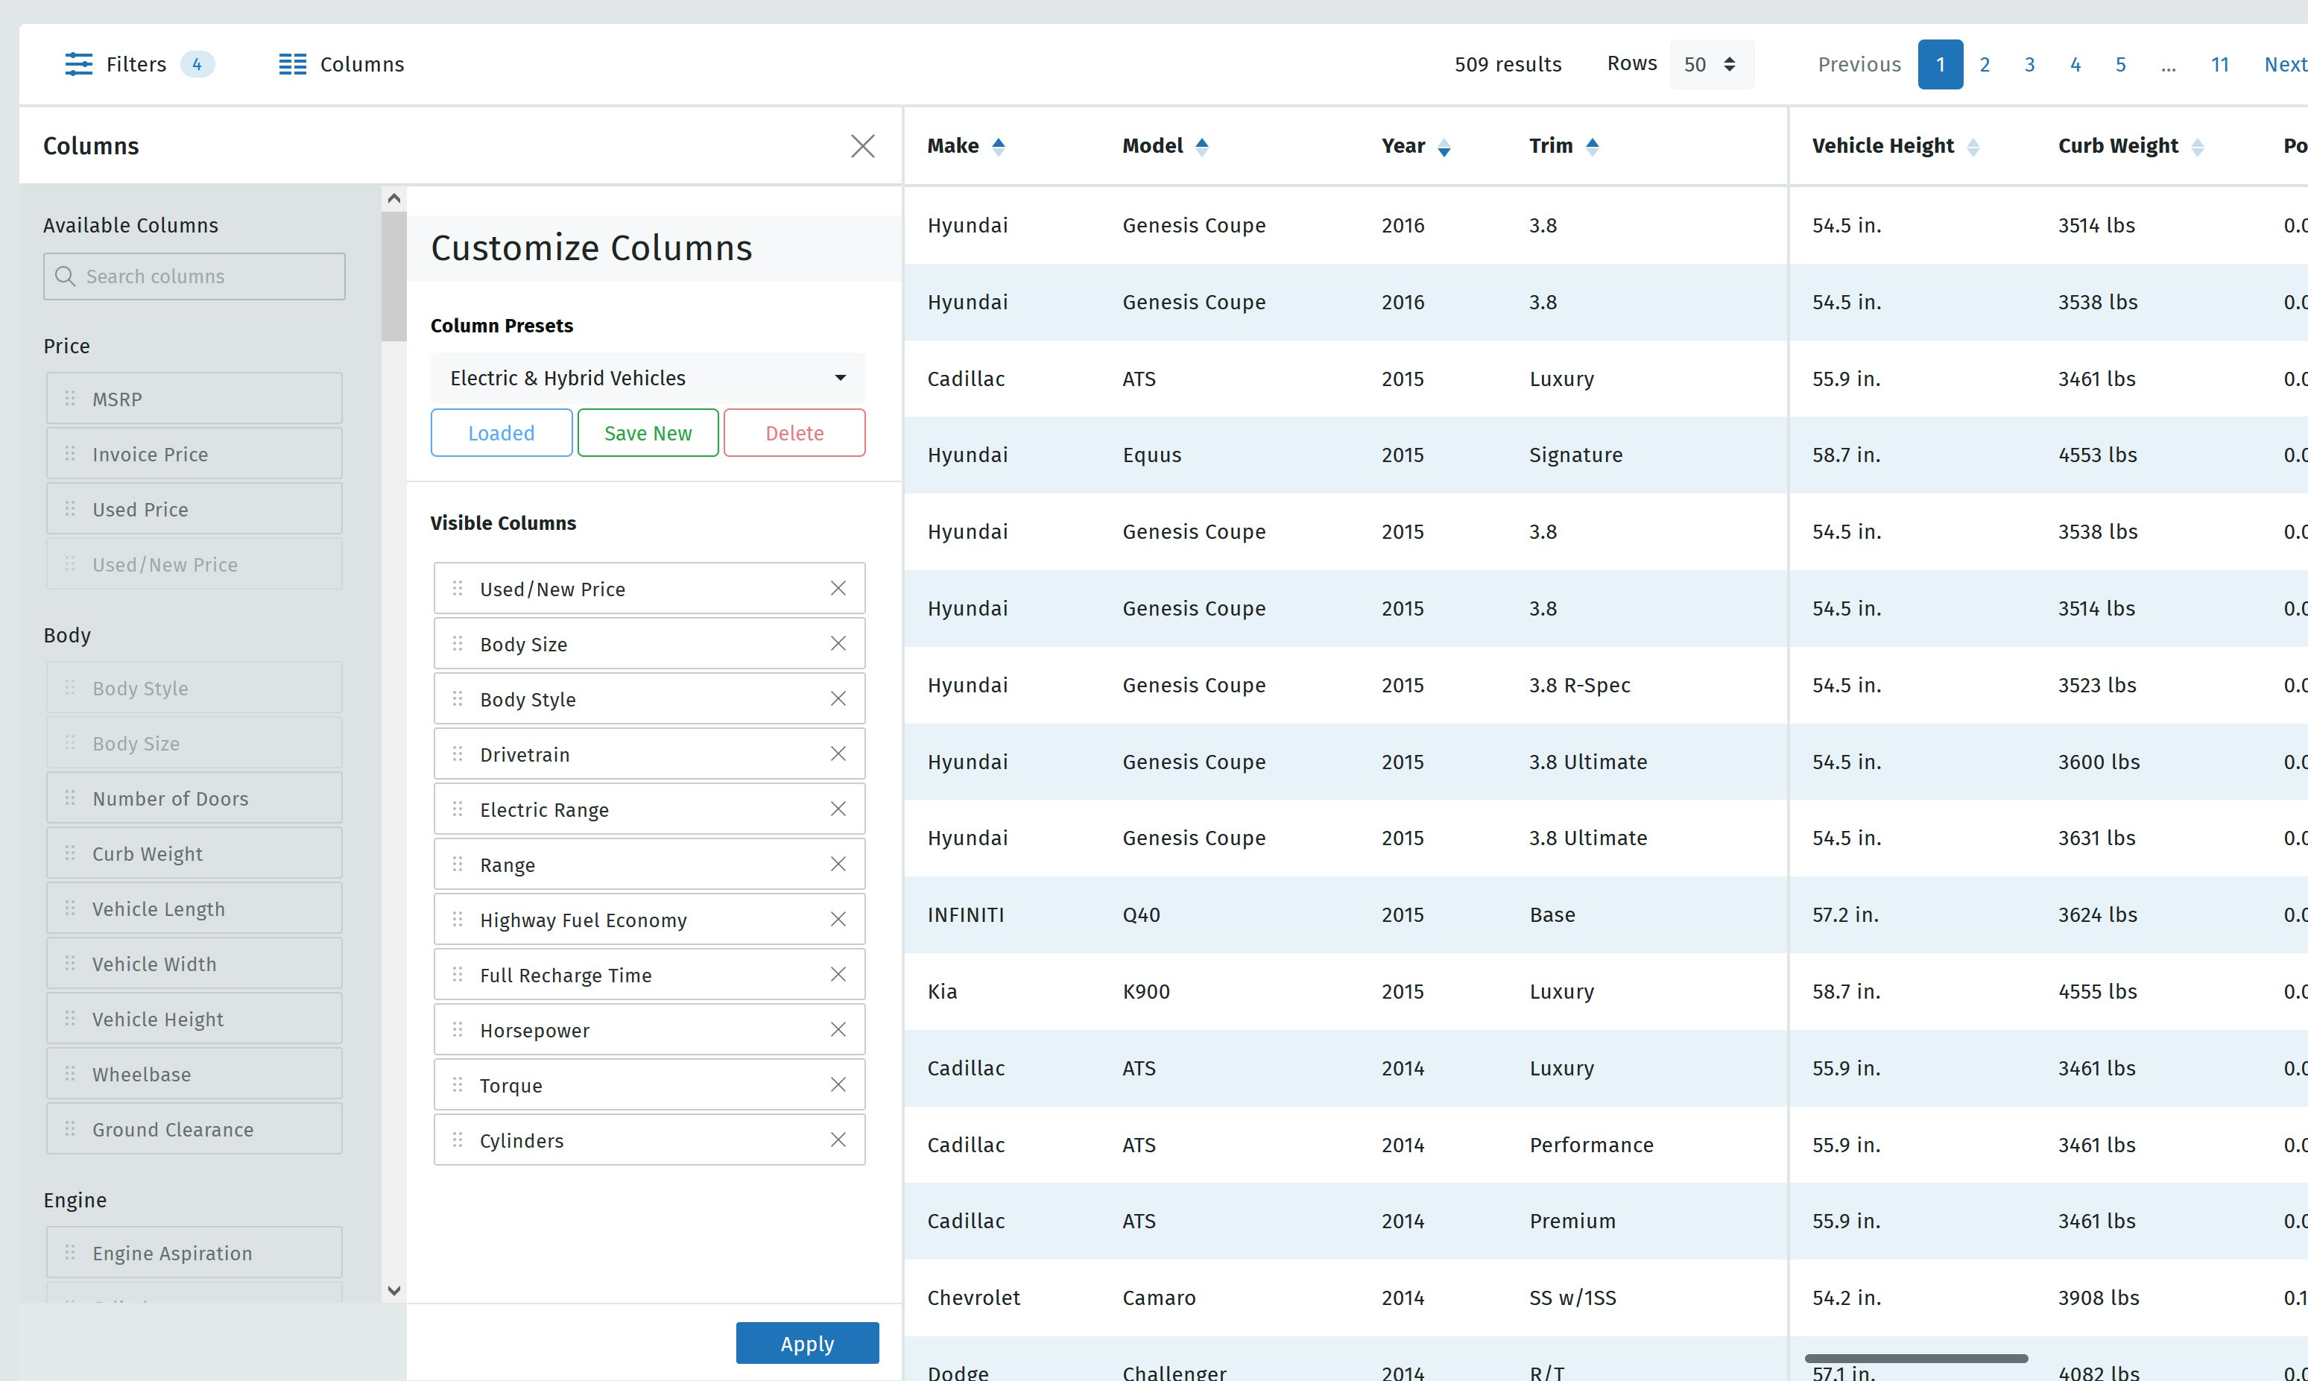Sort by Trim column arrow
Image resolution: width=2308 pixels, height=1381 pixels.
[x=1593, y=146]
